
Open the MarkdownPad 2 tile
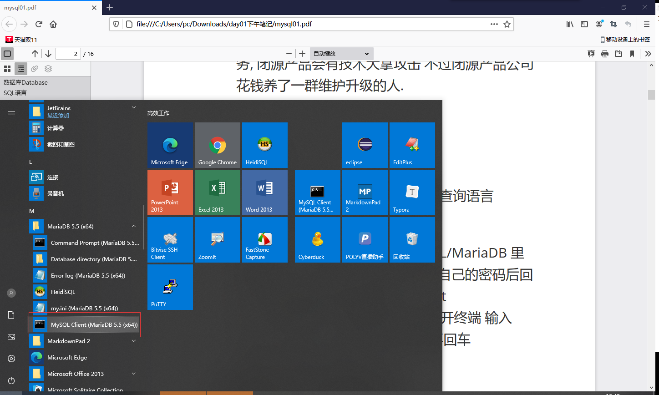point(365,192)
